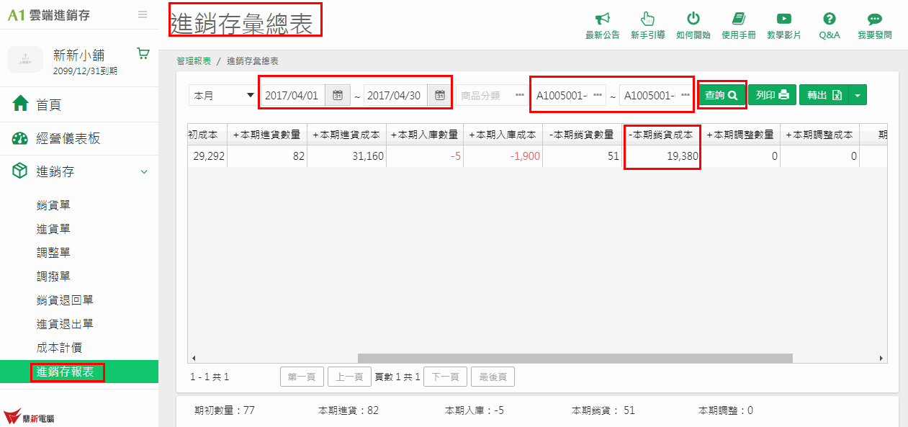The height and width of the screenshot is (427, 908).
Task: Click the 轉出 export button
Action: pos(824,95)
